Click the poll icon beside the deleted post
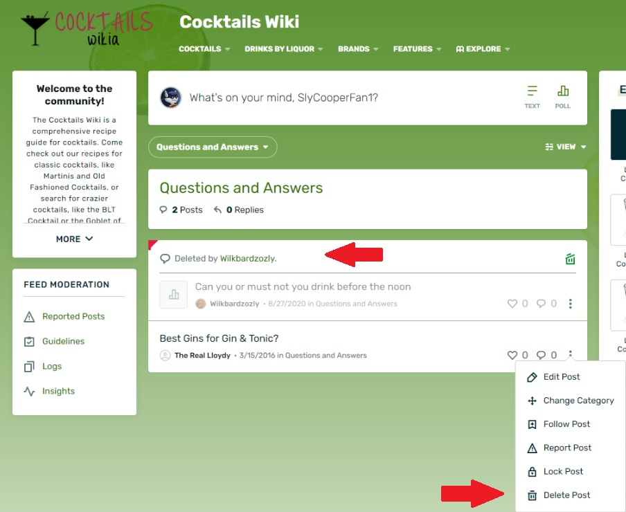This screenshot has width=626, height=512. [x=174, y=295]
